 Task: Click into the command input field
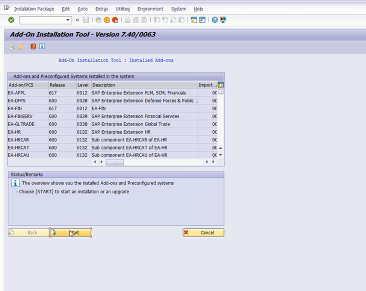point(42,20)
